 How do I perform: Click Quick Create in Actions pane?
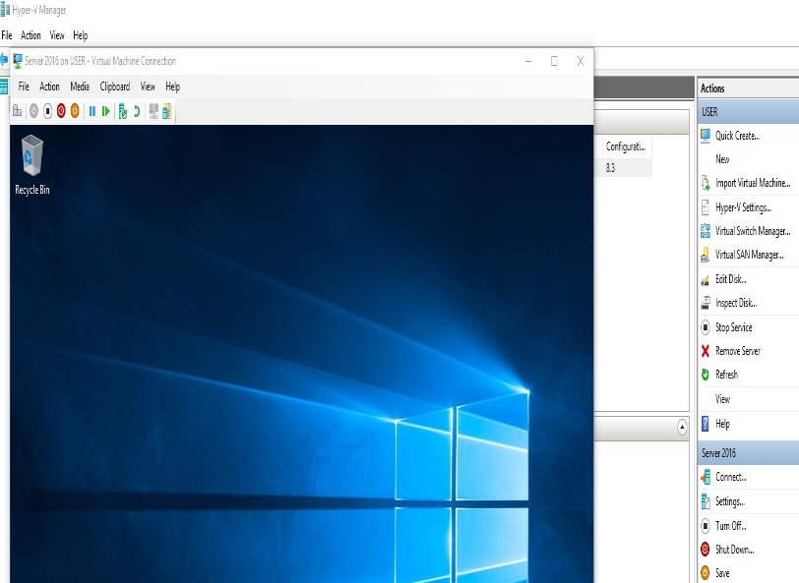point(737,136)
